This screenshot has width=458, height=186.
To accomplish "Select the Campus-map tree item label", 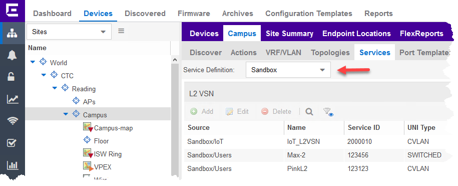I will 113,128.
